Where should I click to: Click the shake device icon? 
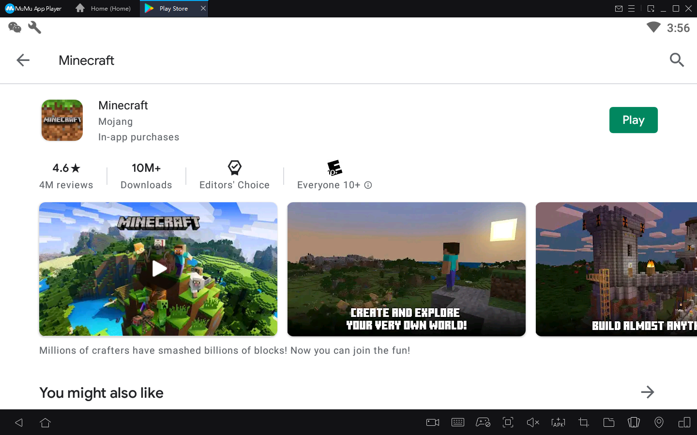[634, 422]
